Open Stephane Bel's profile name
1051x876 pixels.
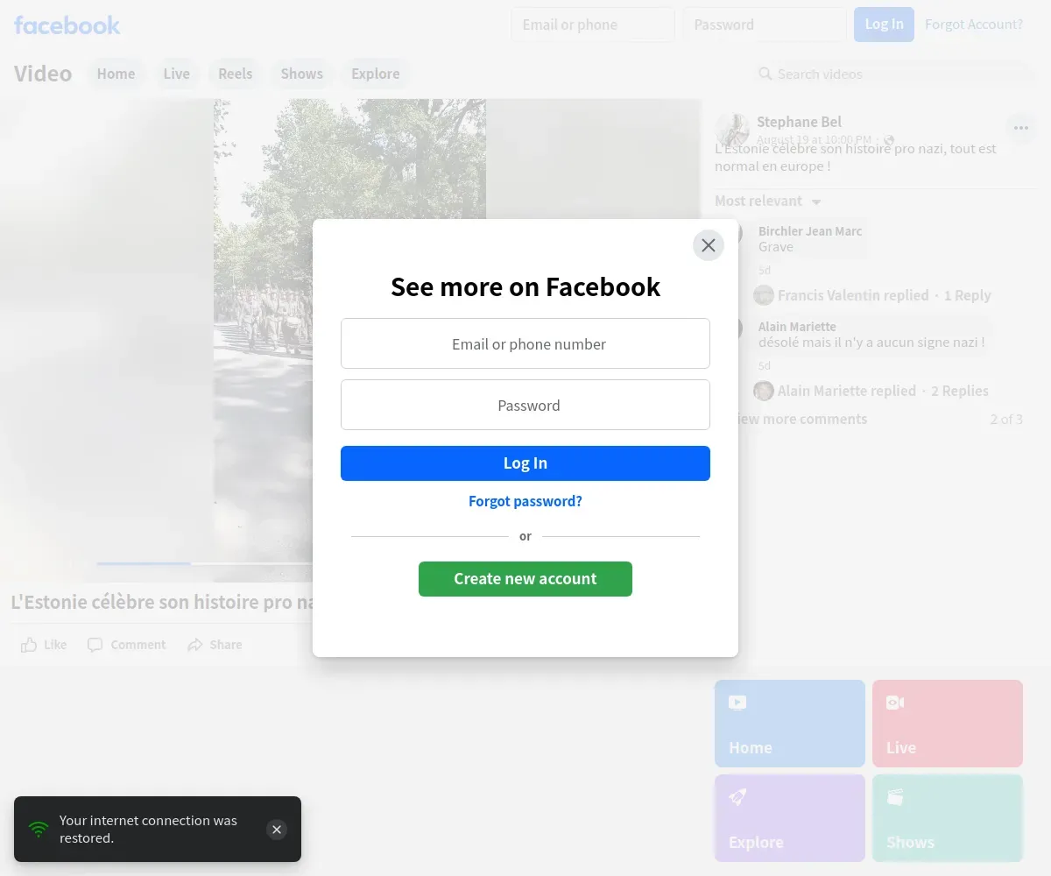pos(799,122)
